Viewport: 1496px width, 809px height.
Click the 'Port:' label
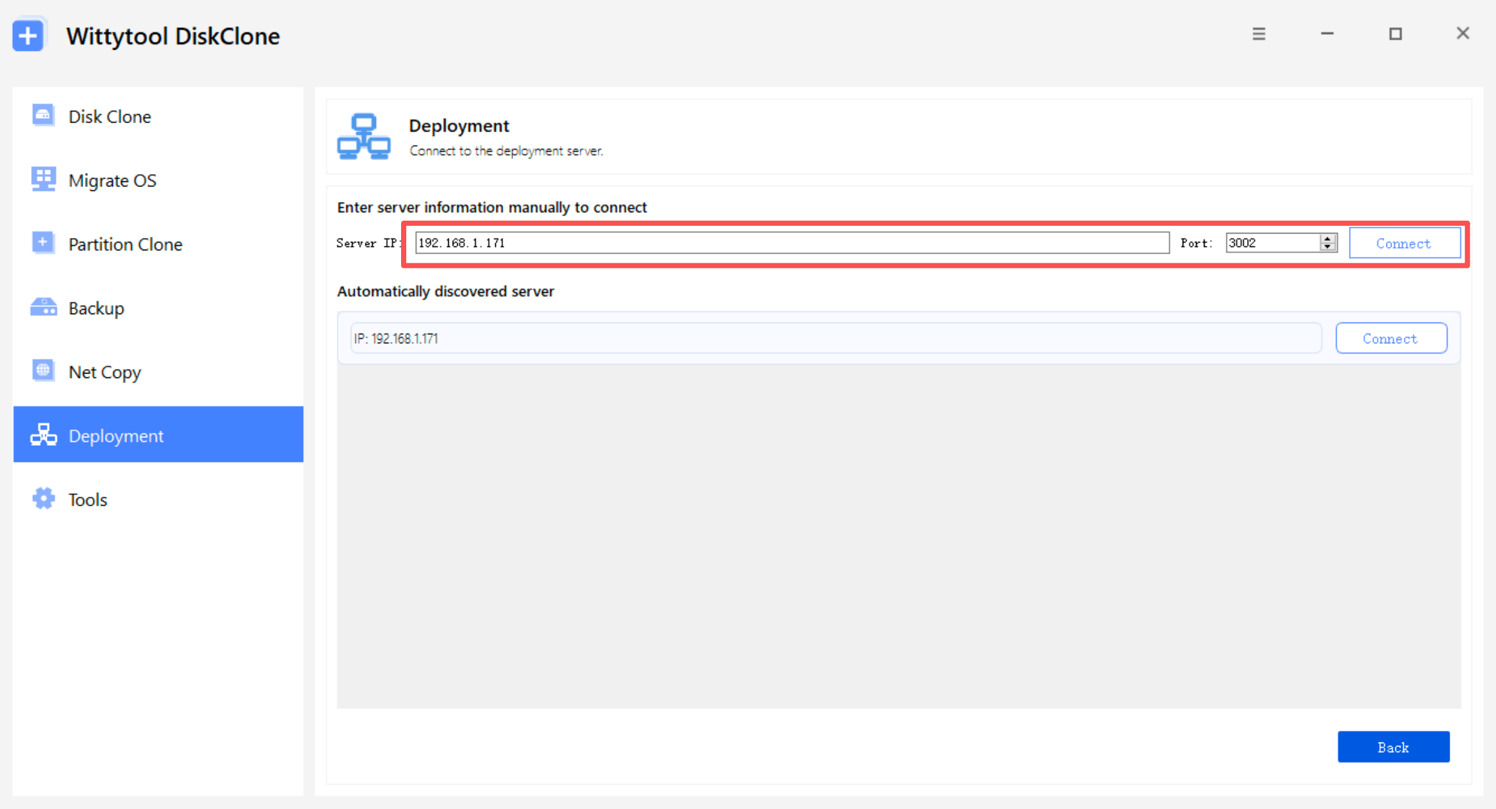point(1196,243)
